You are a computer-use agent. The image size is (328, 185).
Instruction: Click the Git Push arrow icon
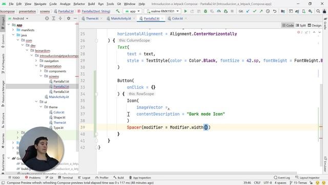pos(261,11)
